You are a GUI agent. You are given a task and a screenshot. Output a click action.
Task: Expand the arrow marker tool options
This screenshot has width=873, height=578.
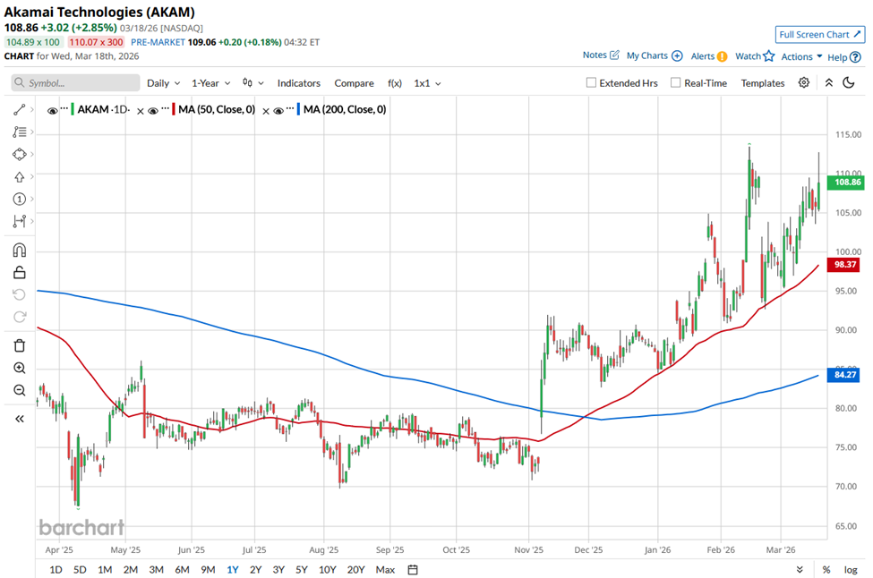[x=31, y=176]
